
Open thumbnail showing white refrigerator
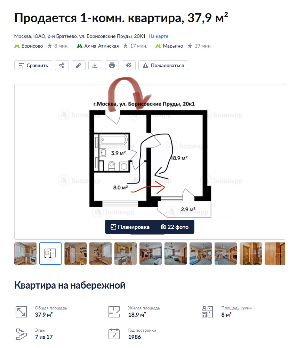[x=75, y=254]
